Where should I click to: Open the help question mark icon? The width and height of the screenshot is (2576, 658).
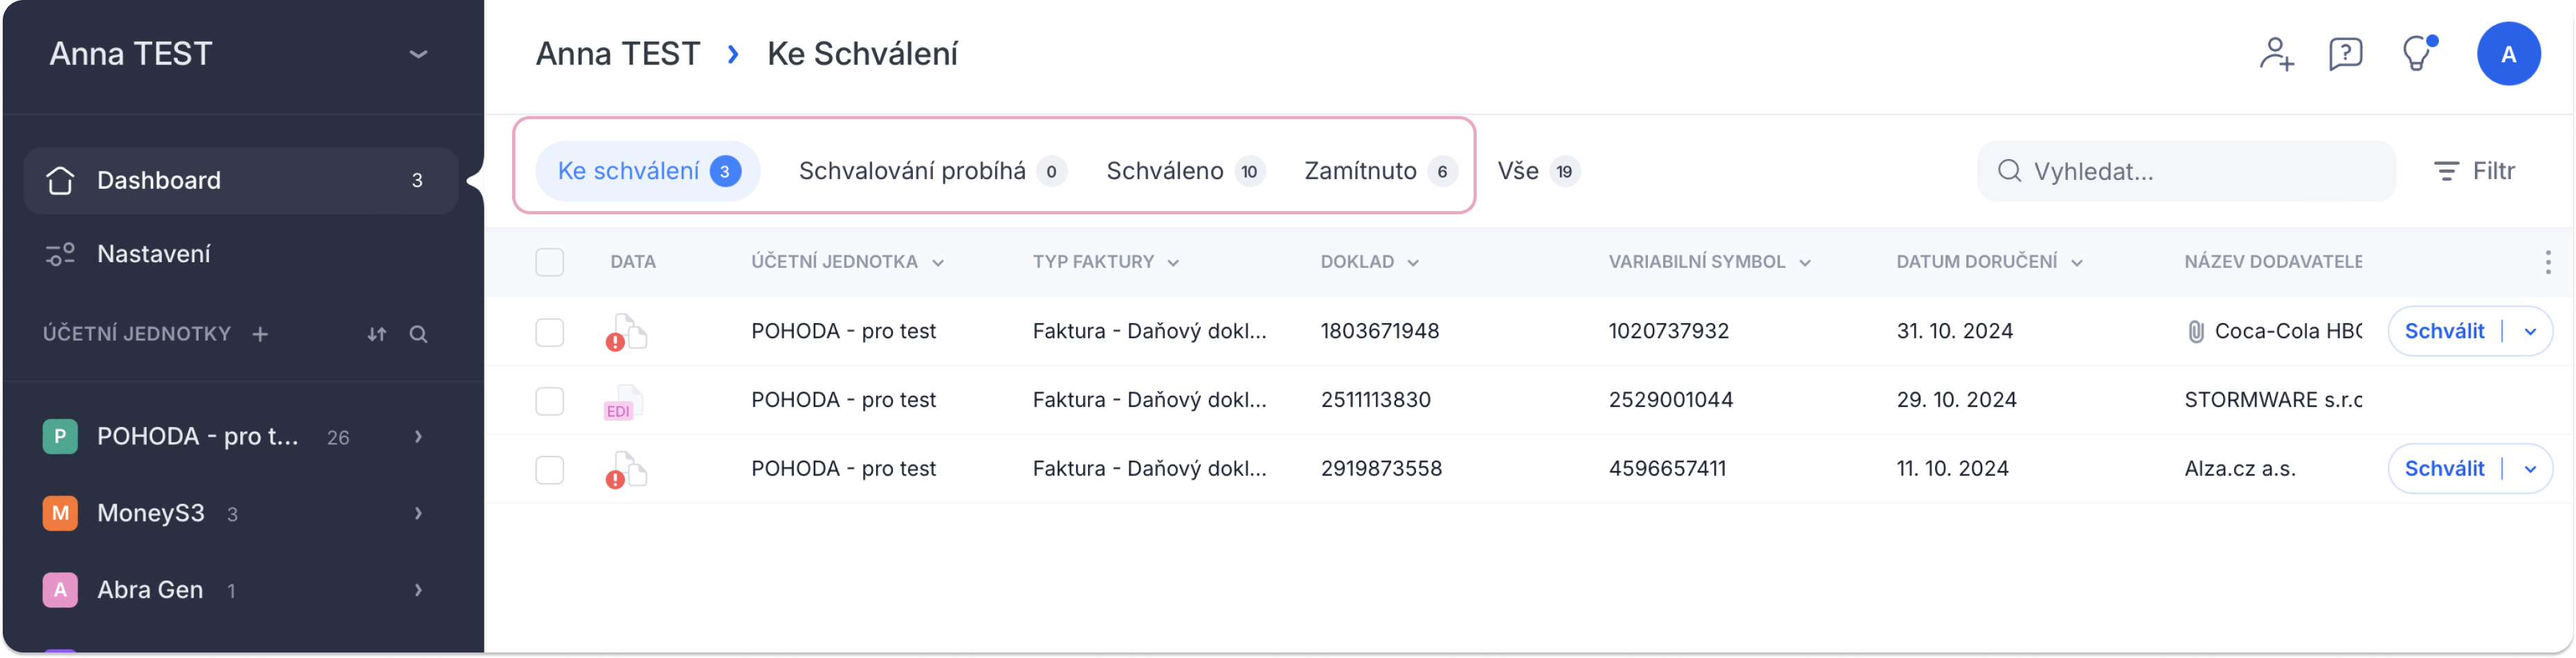tap(2345, 54)
